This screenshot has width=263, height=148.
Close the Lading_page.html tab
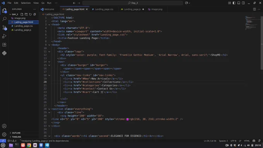coord(87,9)
